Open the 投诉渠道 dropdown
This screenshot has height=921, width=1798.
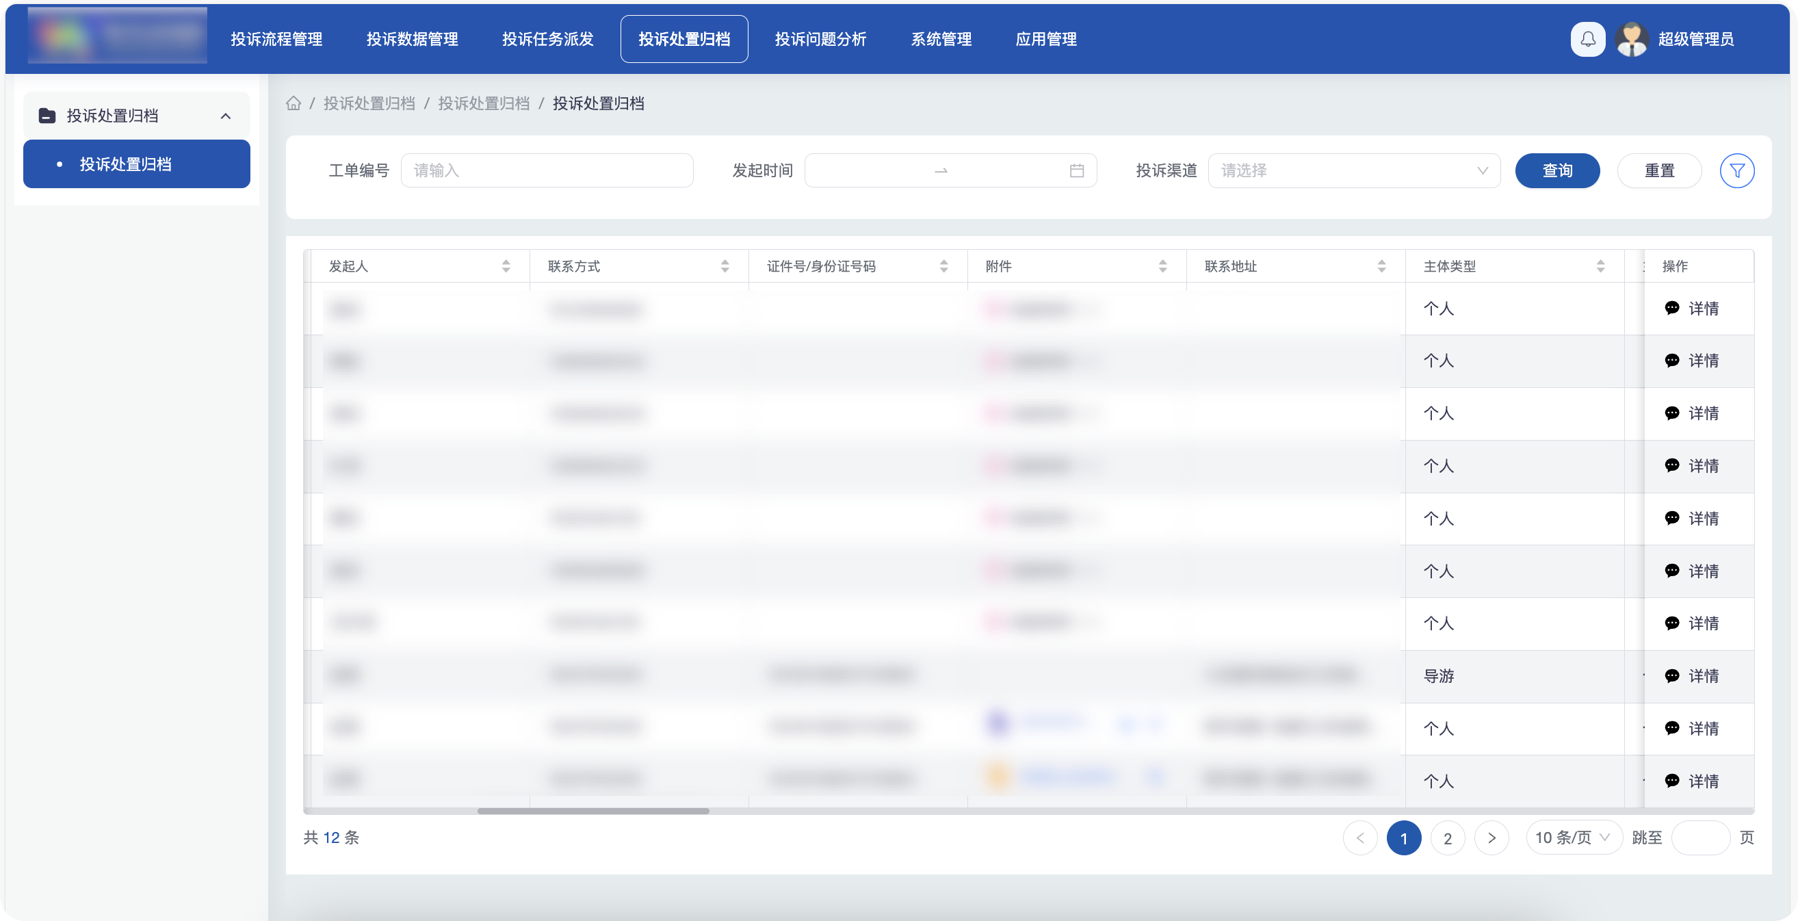(x=1354, y=170)
